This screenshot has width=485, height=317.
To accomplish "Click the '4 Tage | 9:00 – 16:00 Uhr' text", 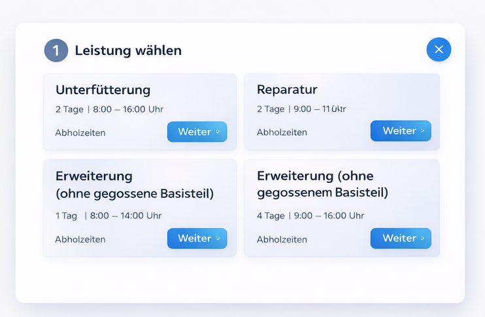I will 310,216.
